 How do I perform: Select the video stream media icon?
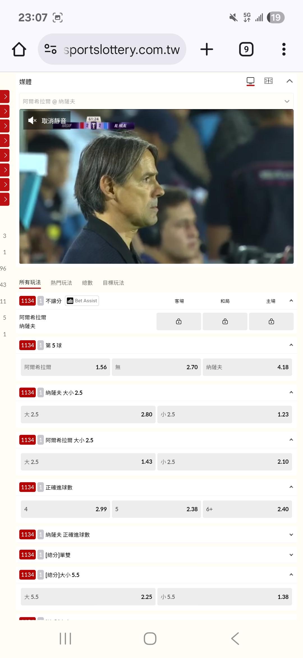click(x=251, y=81)
